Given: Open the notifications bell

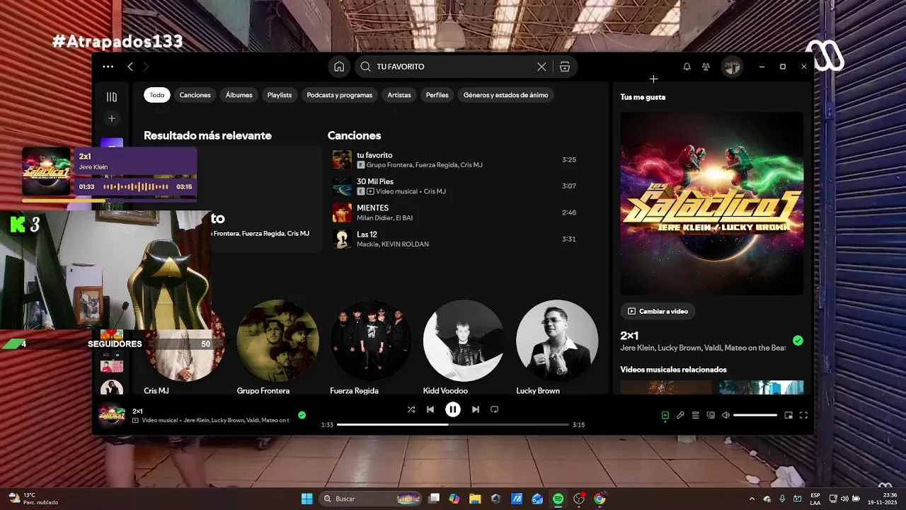Looking at the screenshot, I should (687, 67).
